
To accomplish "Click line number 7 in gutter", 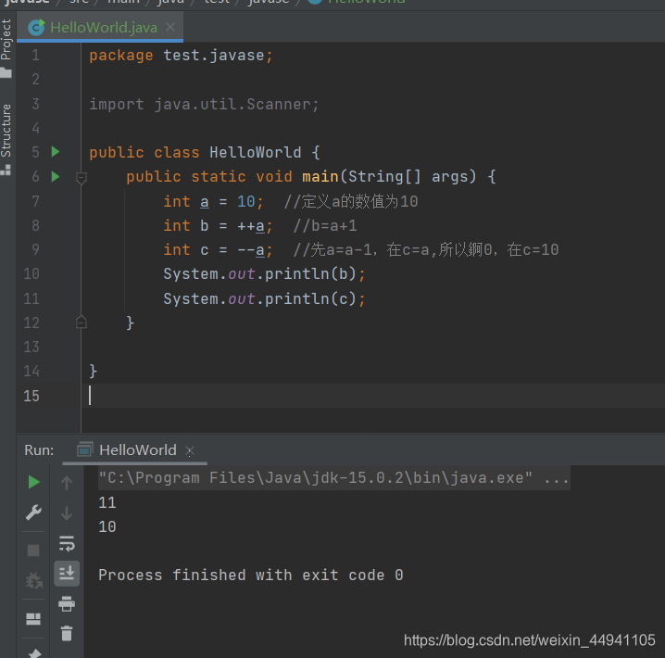I will pyautogui.click(x=35, y=201).
